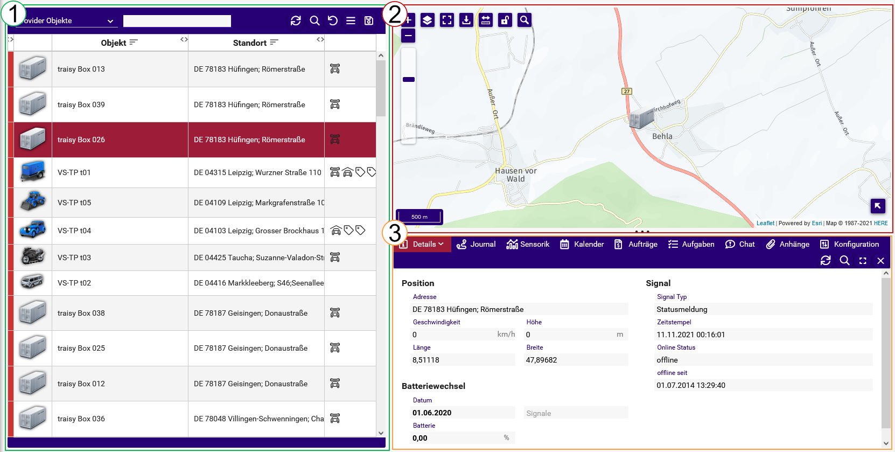
Task: Open the map layers selector
Action: tap(427, 20)
